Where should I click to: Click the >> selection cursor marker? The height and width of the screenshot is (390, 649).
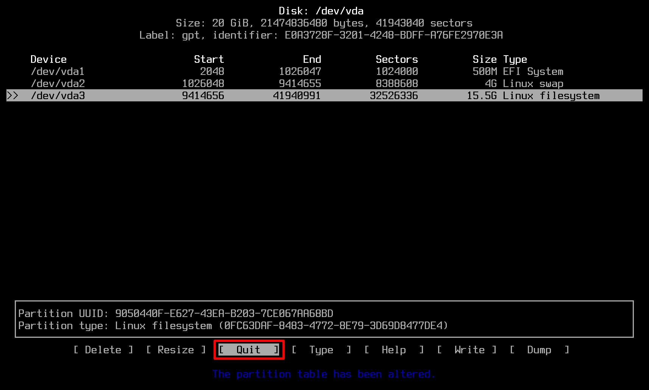12,96
